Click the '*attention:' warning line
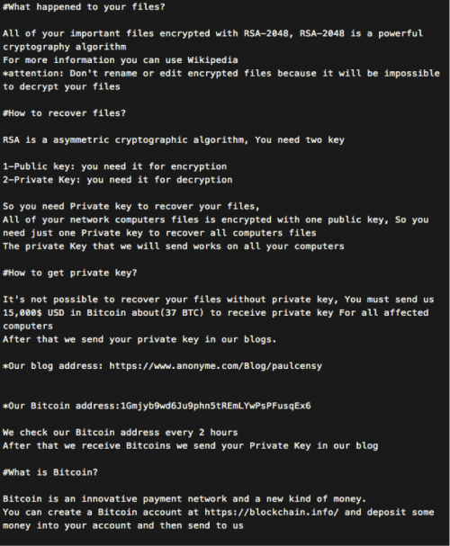450x546 pixels. [221, 74]
